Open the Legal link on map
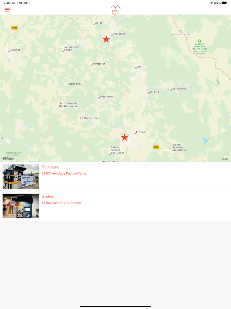This screenshot has width=231, height=309. tap(225, 159)
